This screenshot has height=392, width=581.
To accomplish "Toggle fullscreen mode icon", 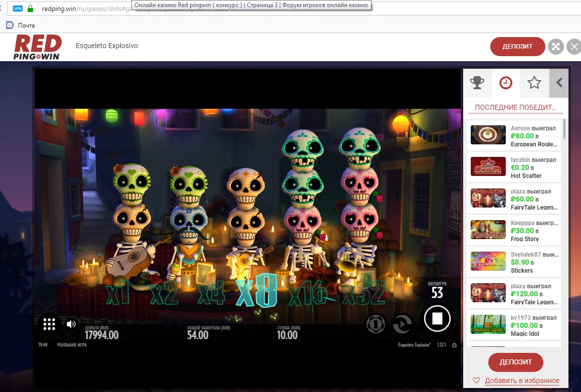I will tap(555, 47).
